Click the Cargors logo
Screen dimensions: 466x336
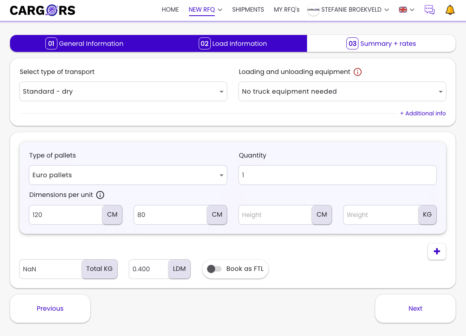pyautogui.click(x=43, y=10)
